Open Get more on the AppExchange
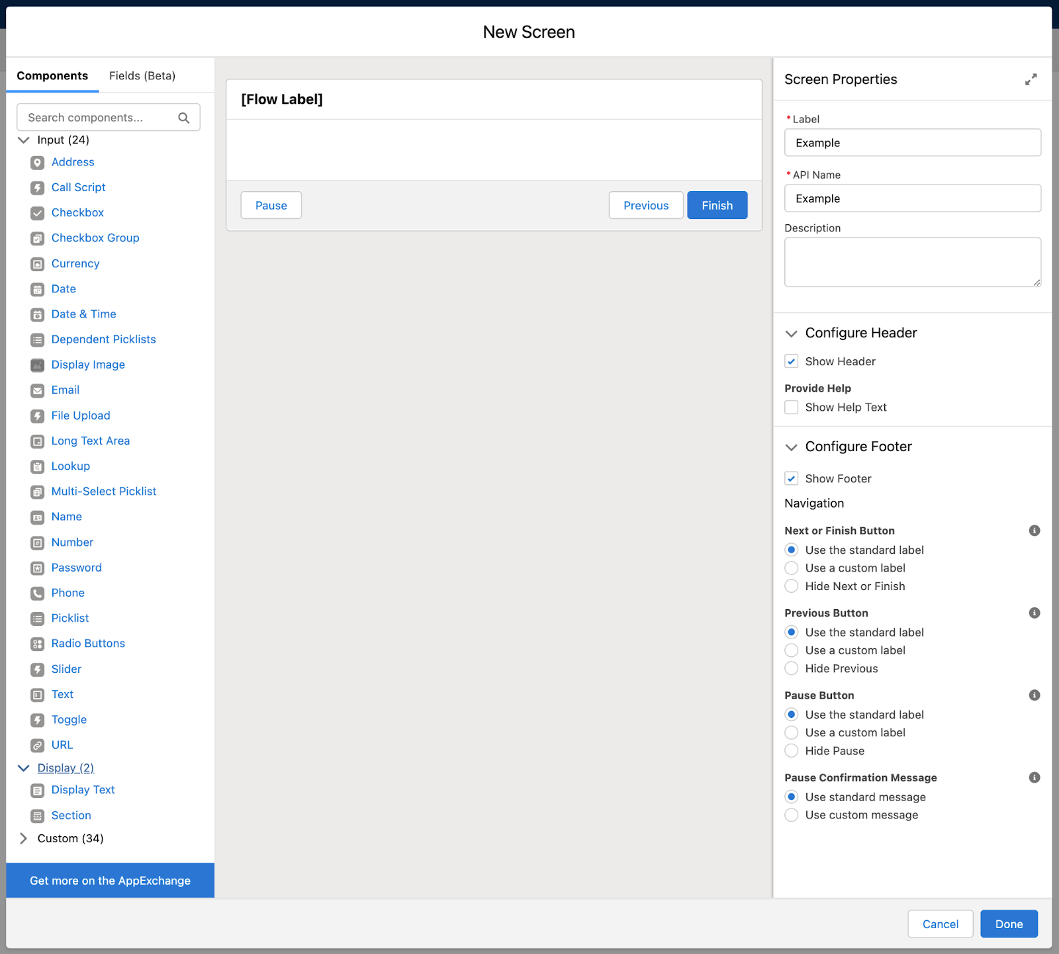 click(x=109, y=880)
